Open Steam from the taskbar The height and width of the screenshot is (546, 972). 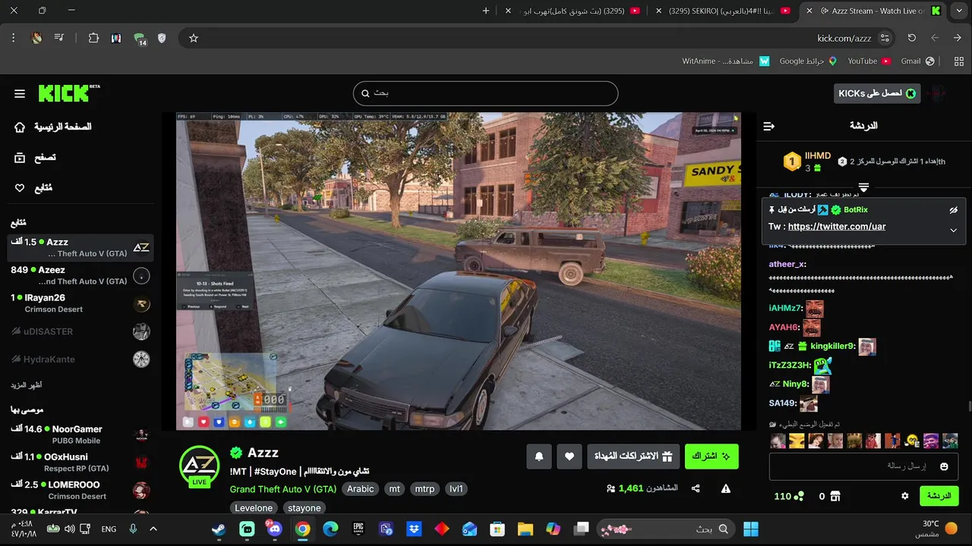tap(219, 529)
